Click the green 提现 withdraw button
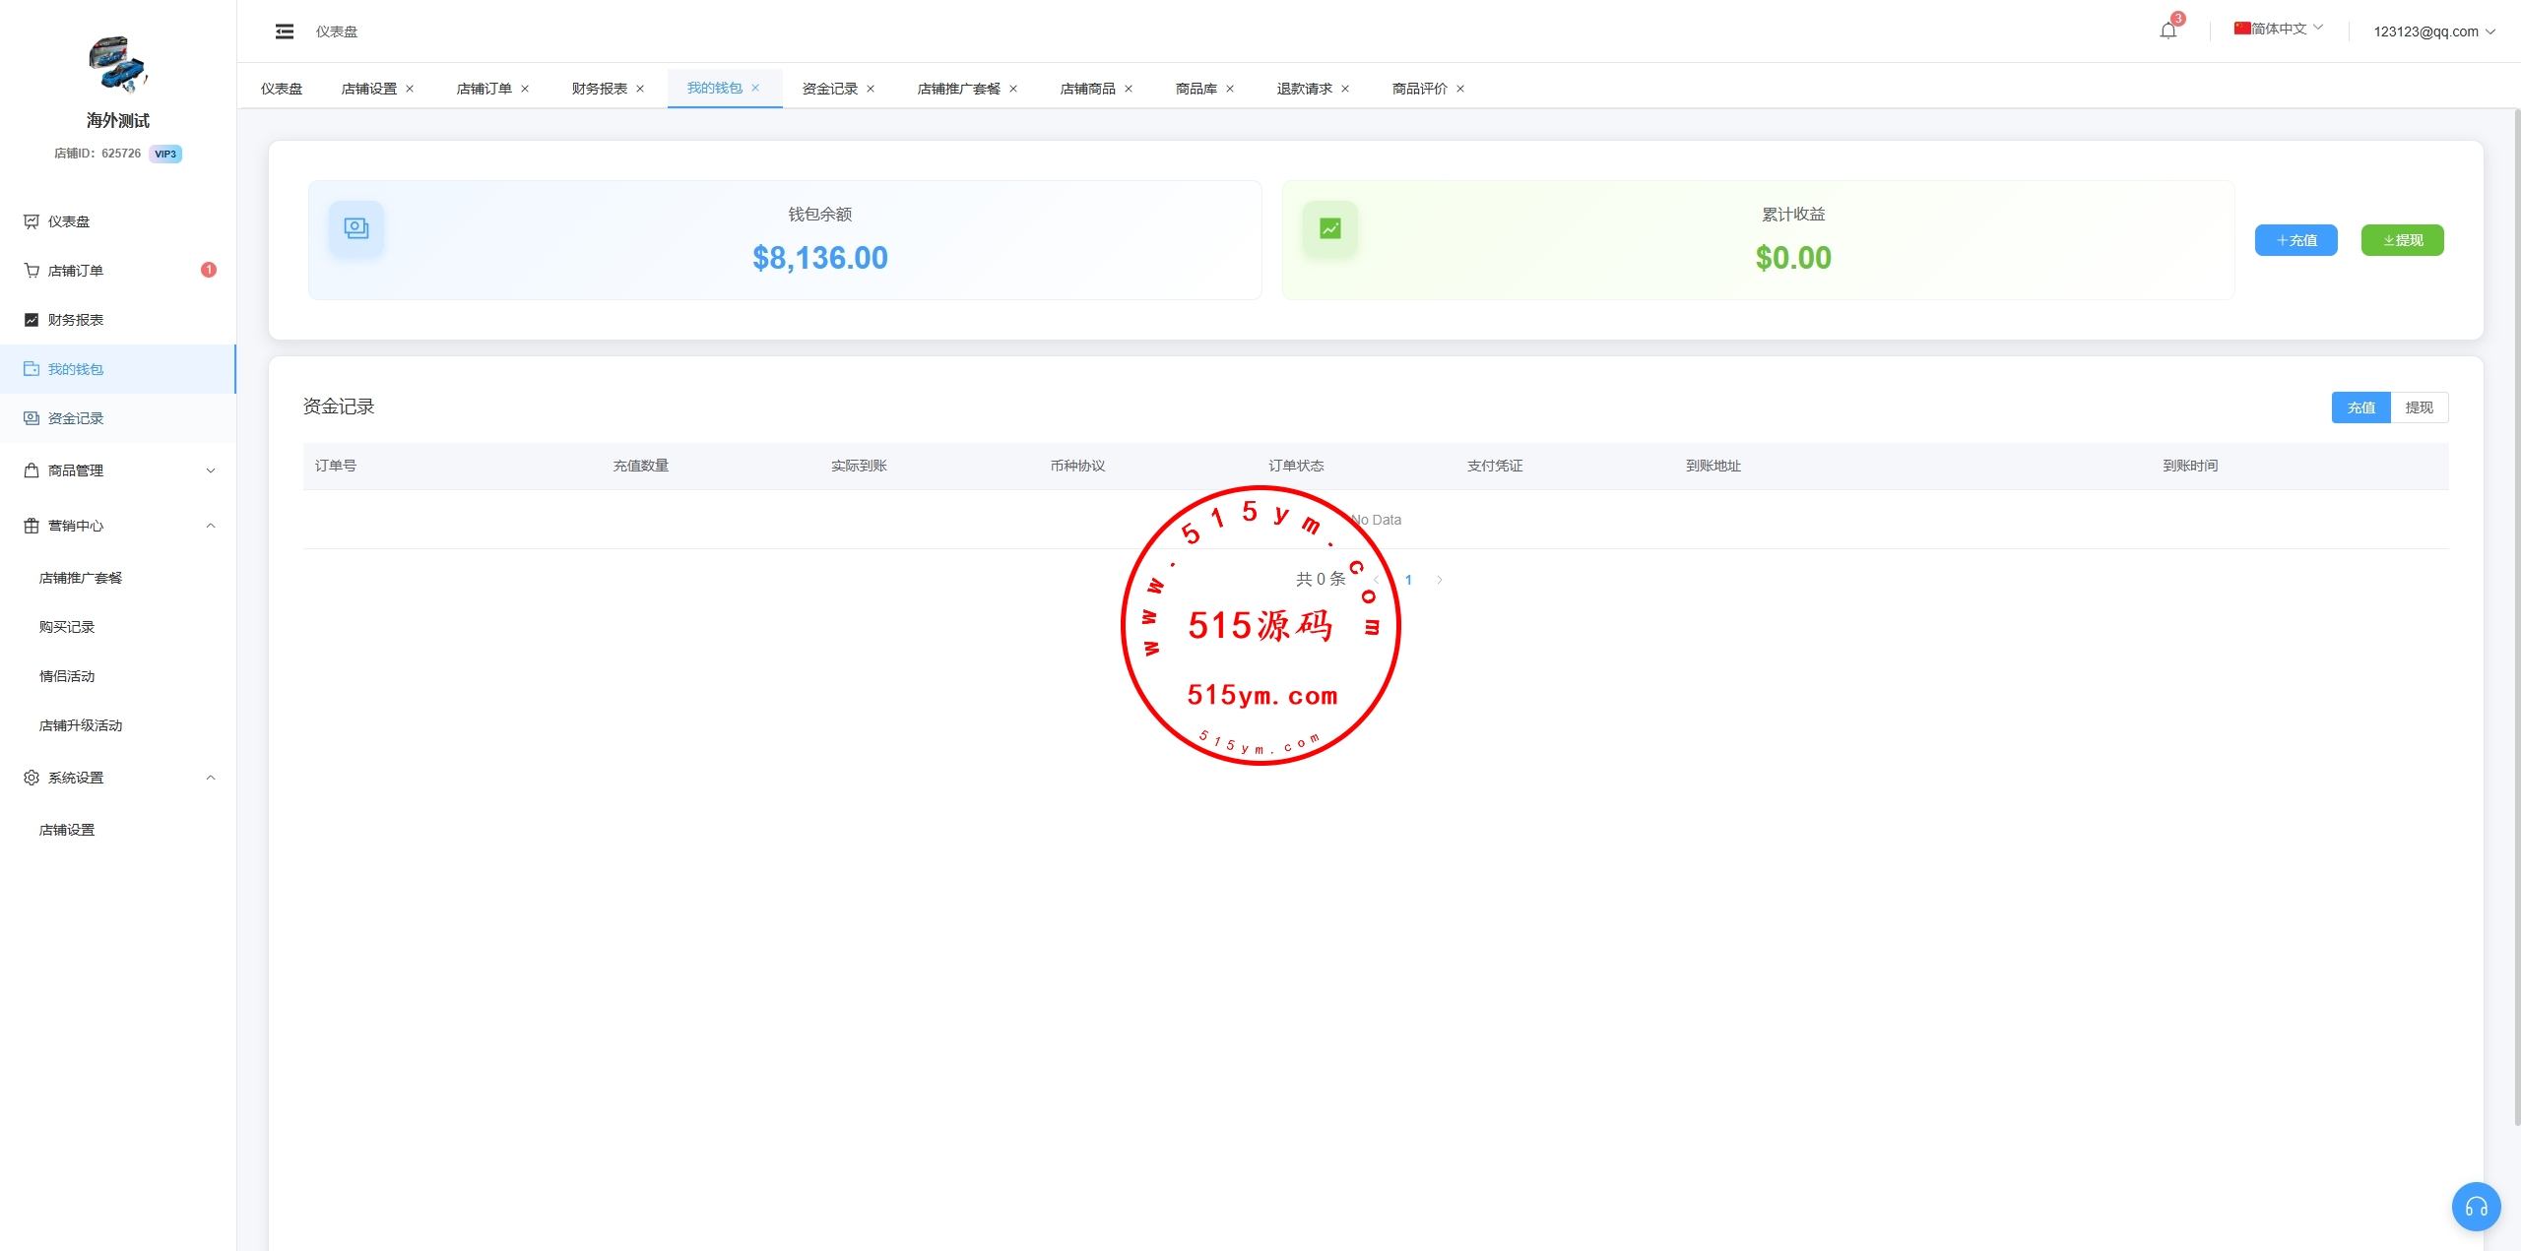Image resolution: width=2521 pixels, height=1251 pixels. pos(2402,240)
